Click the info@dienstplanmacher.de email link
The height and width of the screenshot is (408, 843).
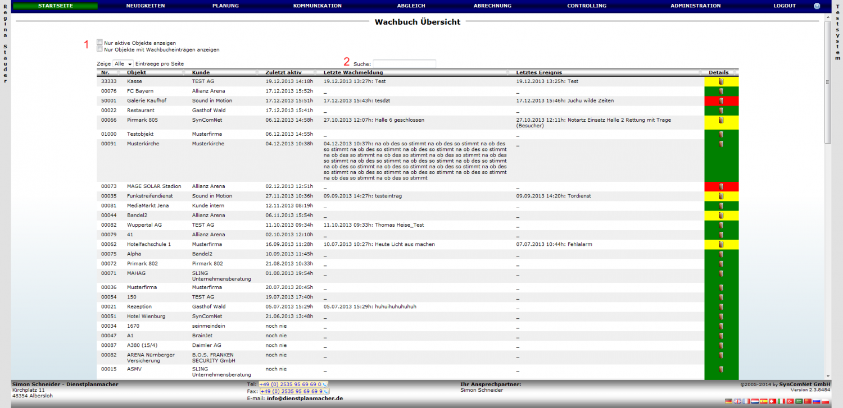point(305,398)
